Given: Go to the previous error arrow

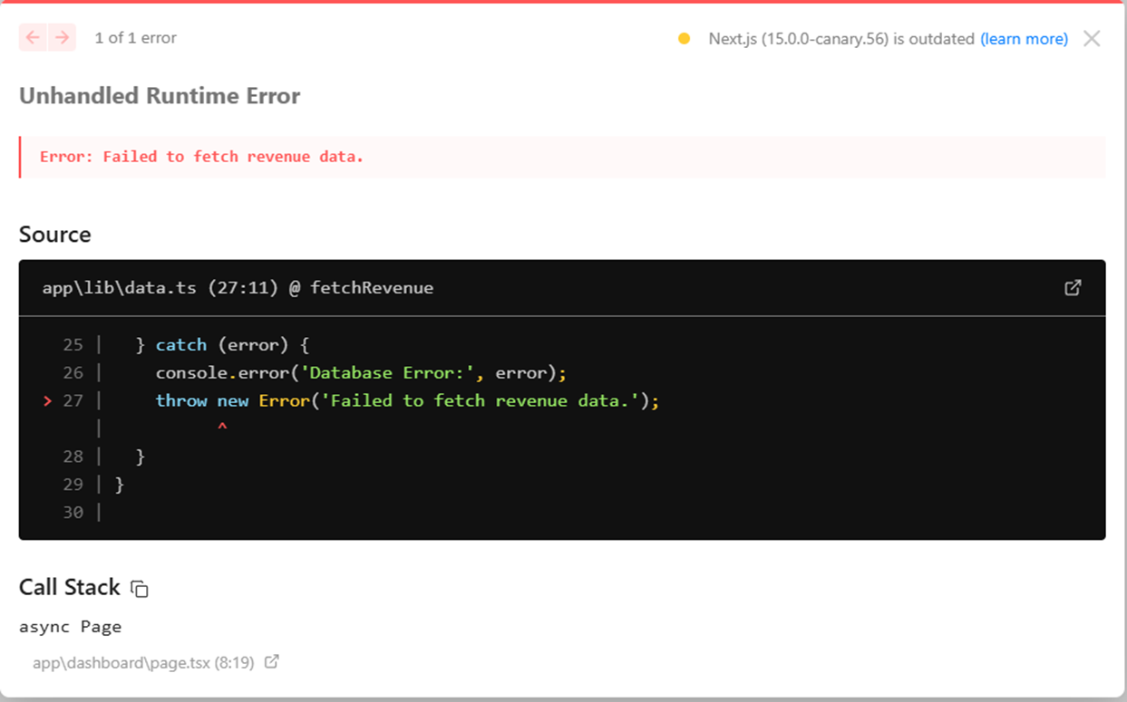Looking at the screenshot, I should point(33,38).
